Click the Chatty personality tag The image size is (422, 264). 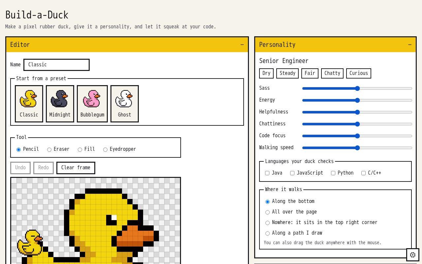tap(332, 73)
